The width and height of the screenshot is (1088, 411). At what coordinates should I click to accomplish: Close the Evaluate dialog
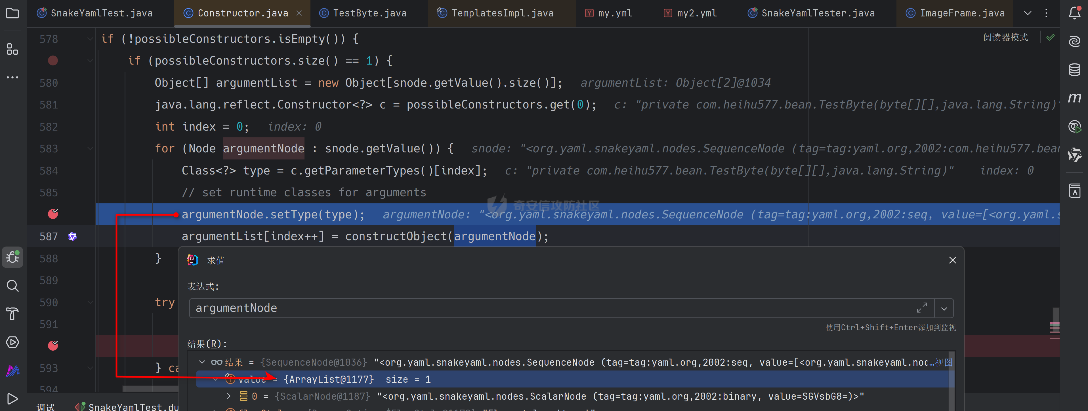click(x=952, y=260)
